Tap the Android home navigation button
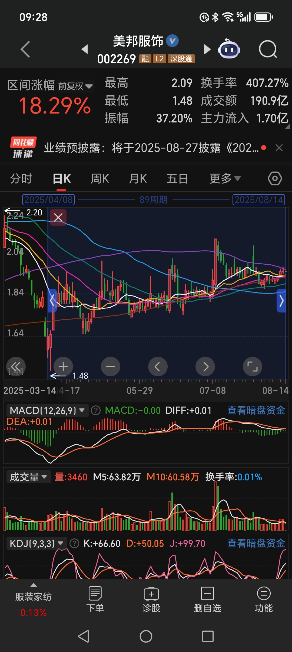 [x=146, y=636]
